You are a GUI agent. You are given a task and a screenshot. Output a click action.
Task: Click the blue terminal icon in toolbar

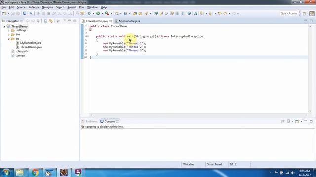coord(24,13)
